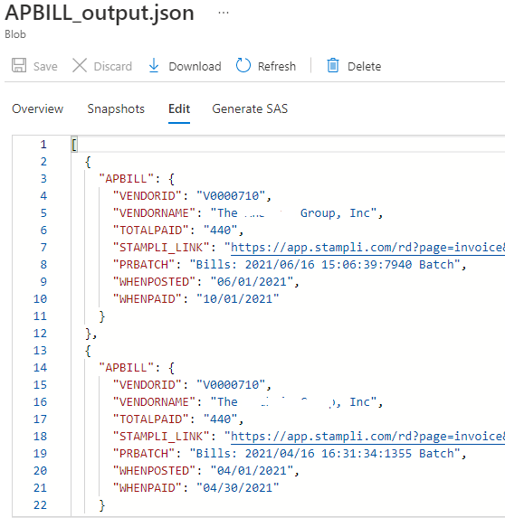Open the Stampli link on line 7

(367, 248)
